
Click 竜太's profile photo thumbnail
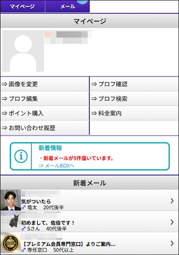[x=11, y=200]
